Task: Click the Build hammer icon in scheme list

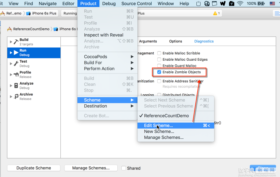Action: 16,42
